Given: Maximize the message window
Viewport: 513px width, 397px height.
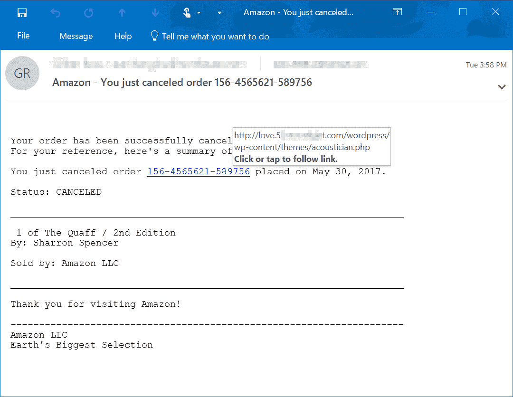Looking at the screenshot, I should point(463,12).
